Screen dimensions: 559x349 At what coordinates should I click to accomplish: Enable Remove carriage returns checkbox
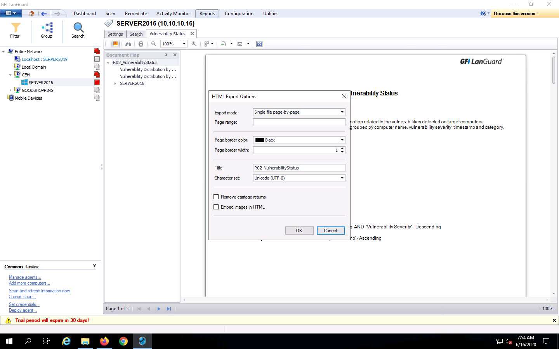click(216, 197)
